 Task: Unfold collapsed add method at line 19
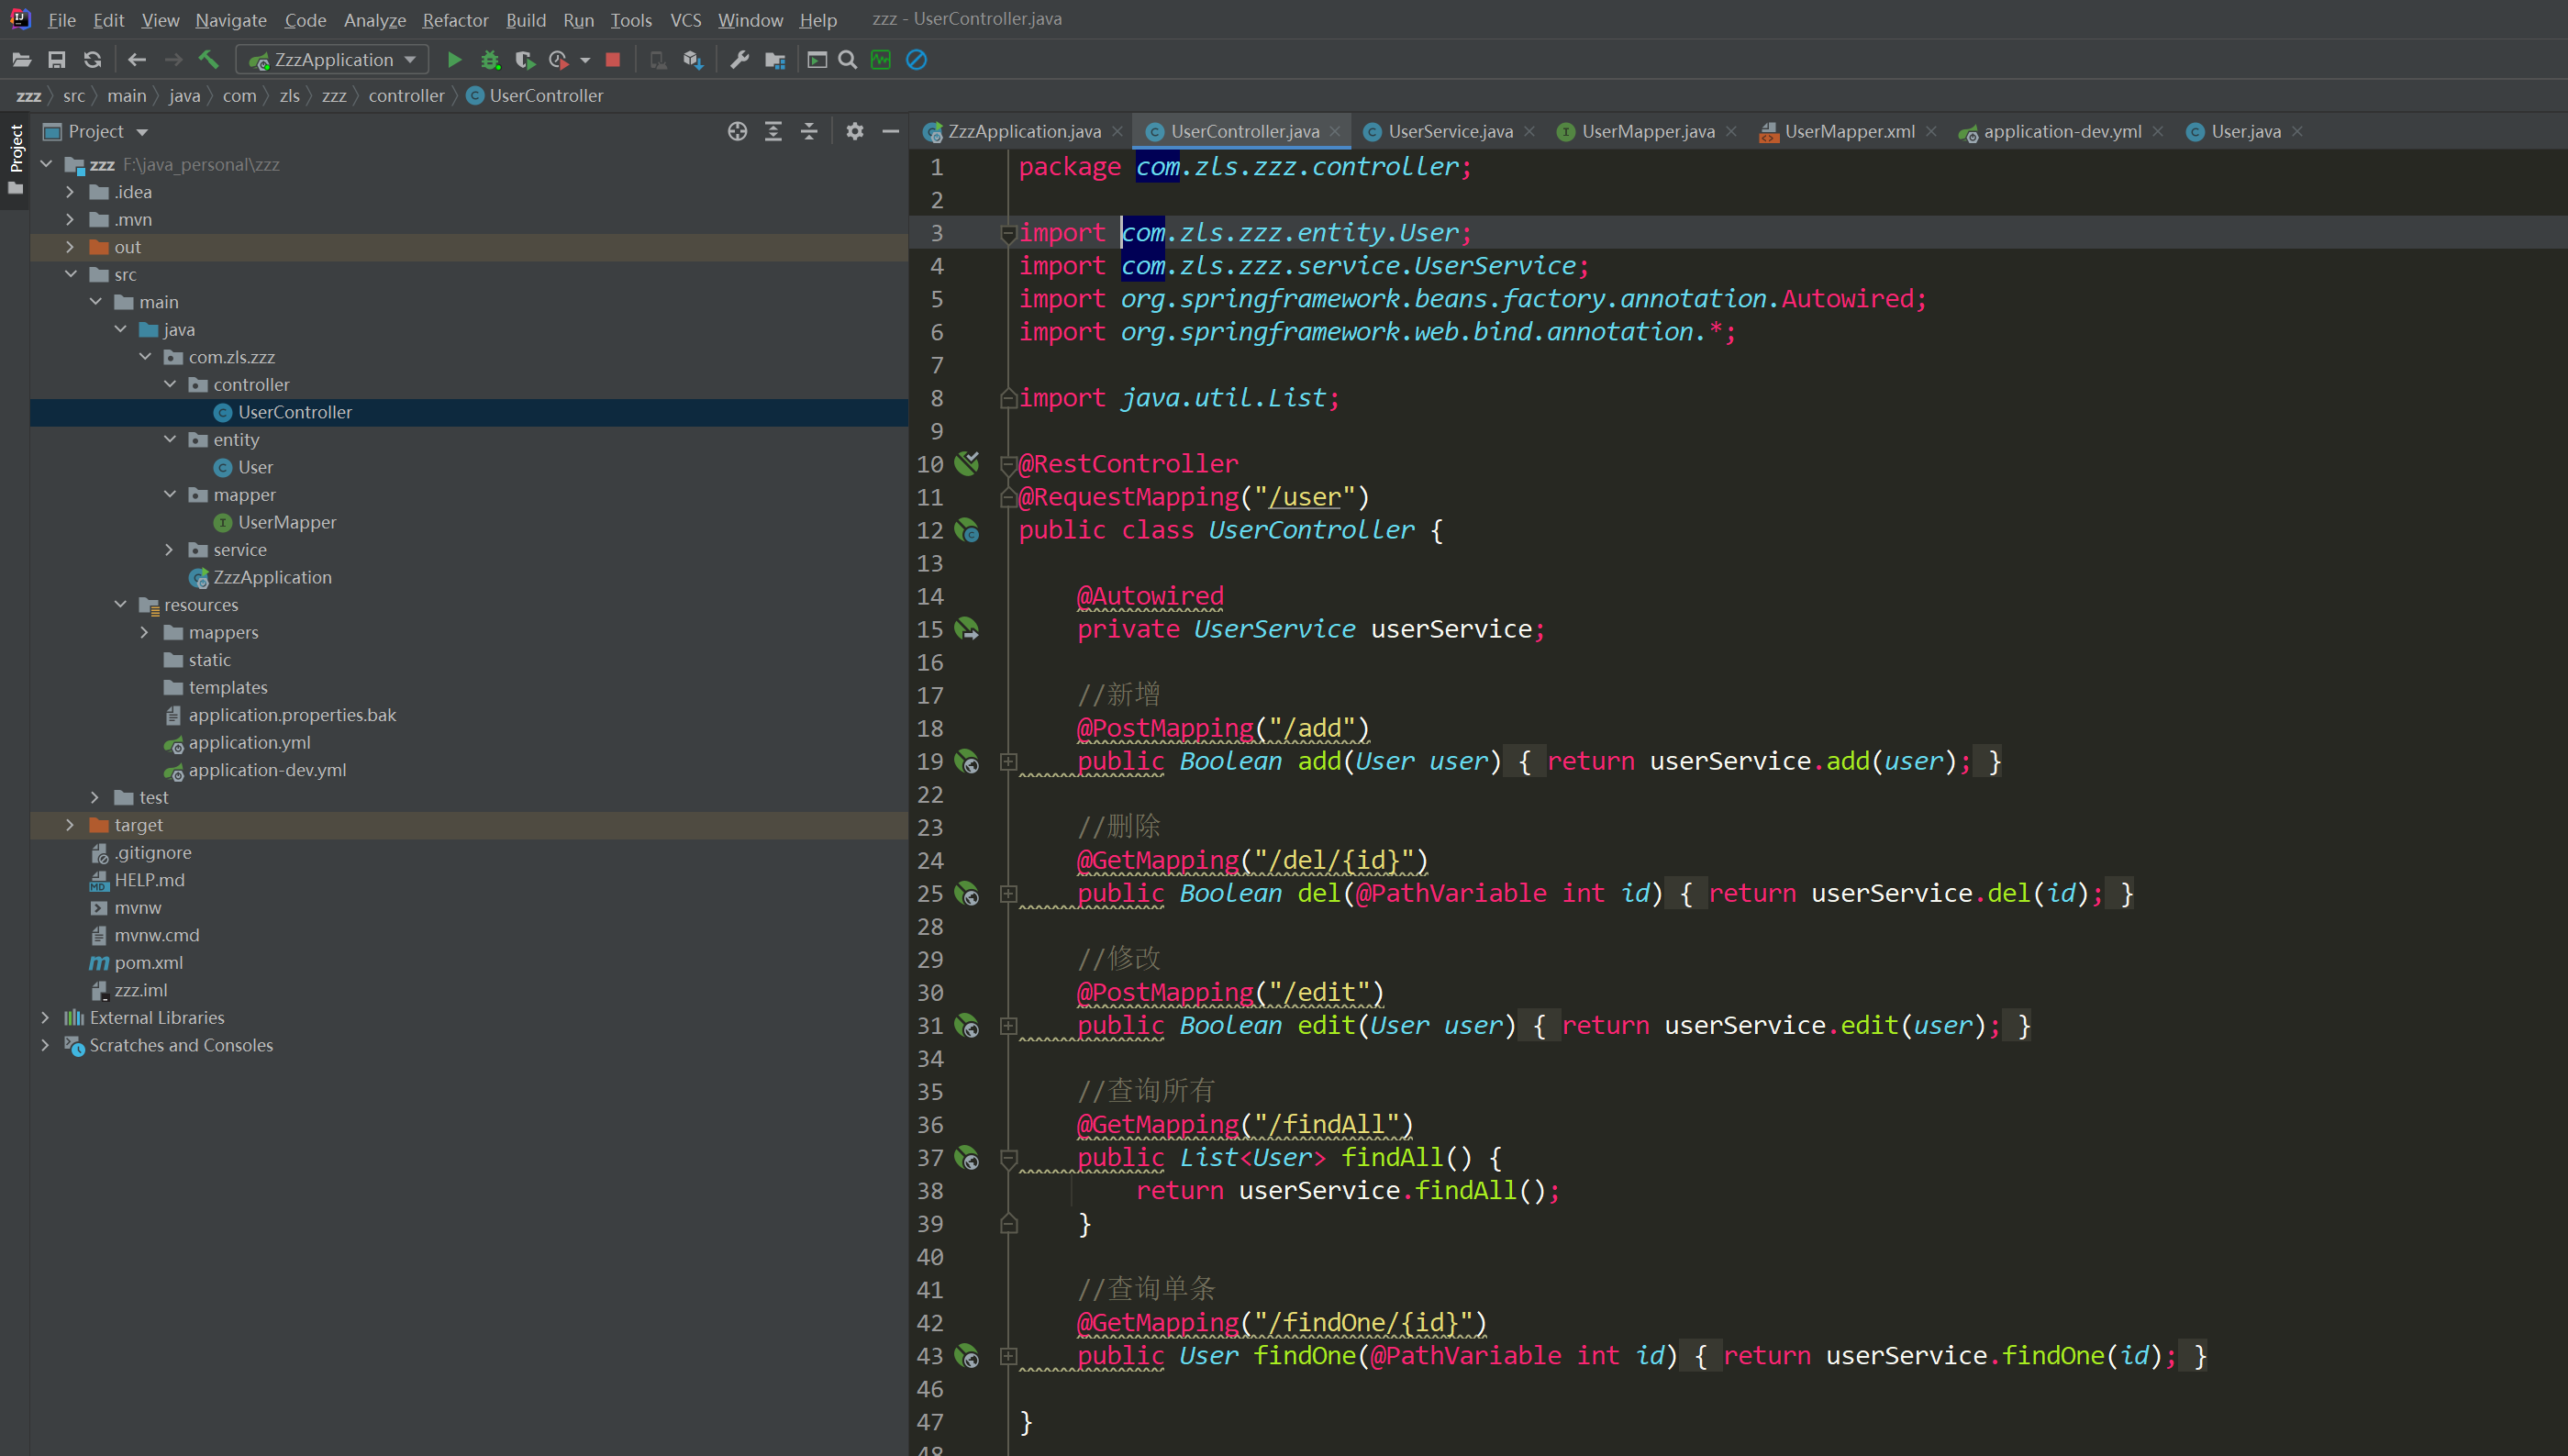pyautogui.click(x=1008, y=762)
